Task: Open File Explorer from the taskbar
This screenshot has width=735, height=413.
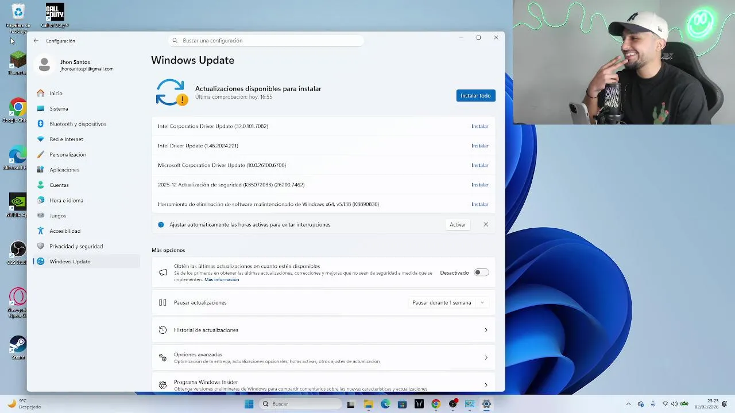Action: point(368,404)
